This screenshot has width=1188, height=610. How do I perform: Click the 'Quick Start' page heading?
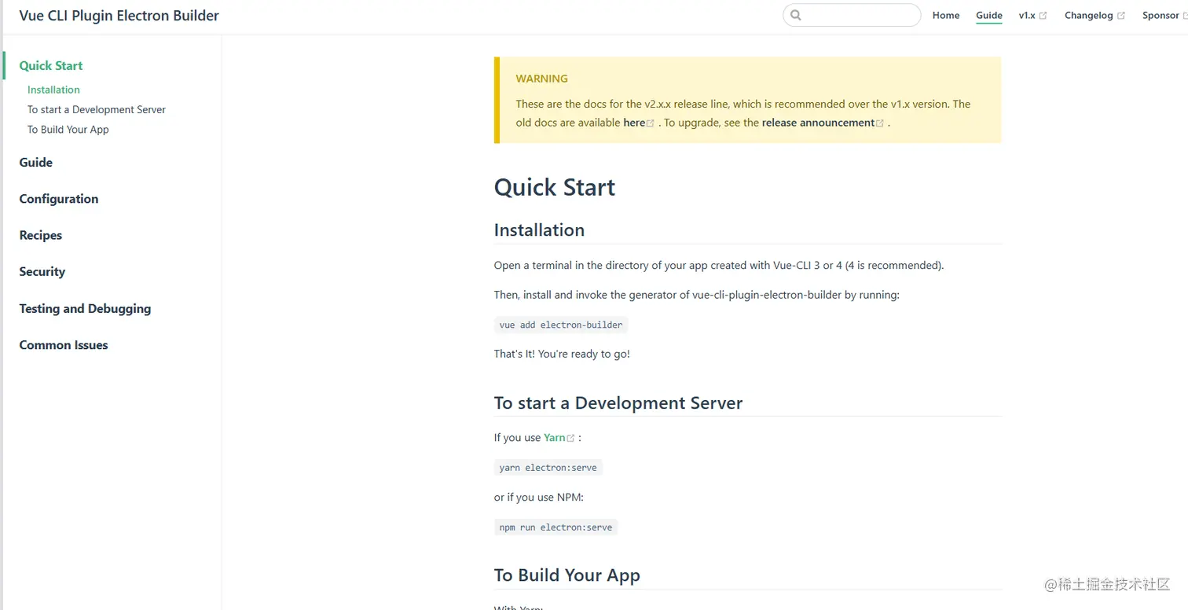(x=555, y=187)
